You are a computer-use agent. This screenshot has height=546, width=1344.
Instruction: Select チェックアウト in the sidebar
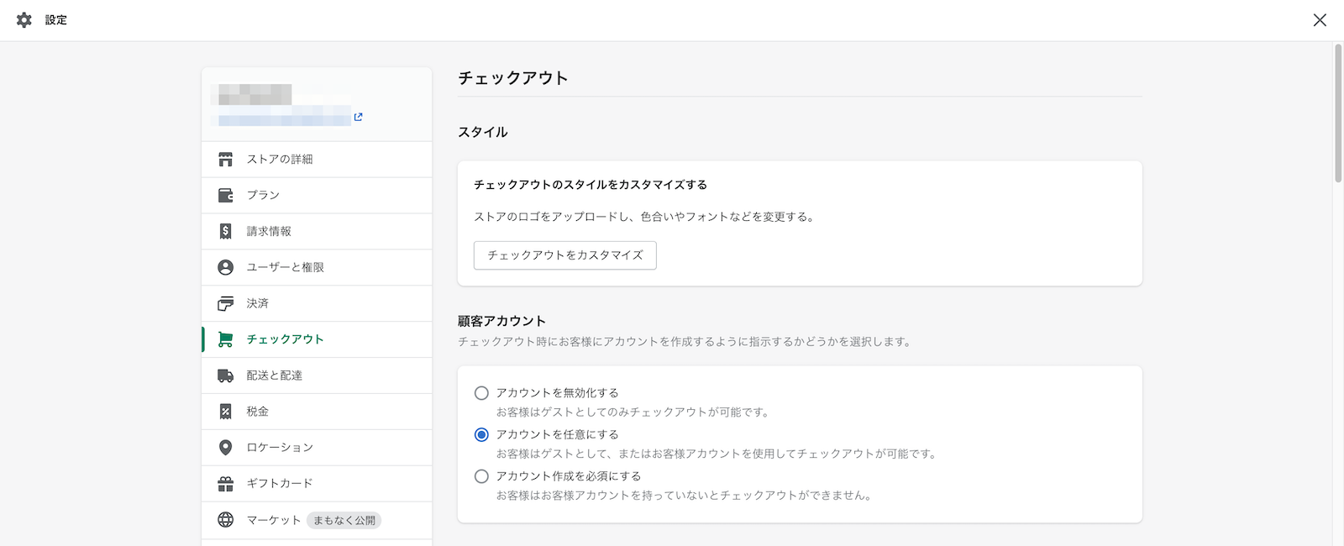pos(317,339)
